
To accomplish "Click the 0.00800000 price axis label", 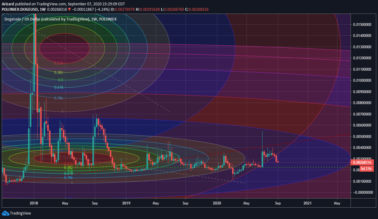I will (363, 103).
